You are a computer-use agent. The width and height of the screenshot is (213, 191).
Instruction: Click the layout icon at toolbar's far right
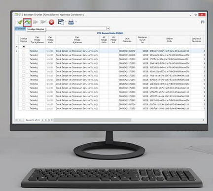tap(203, 22)
